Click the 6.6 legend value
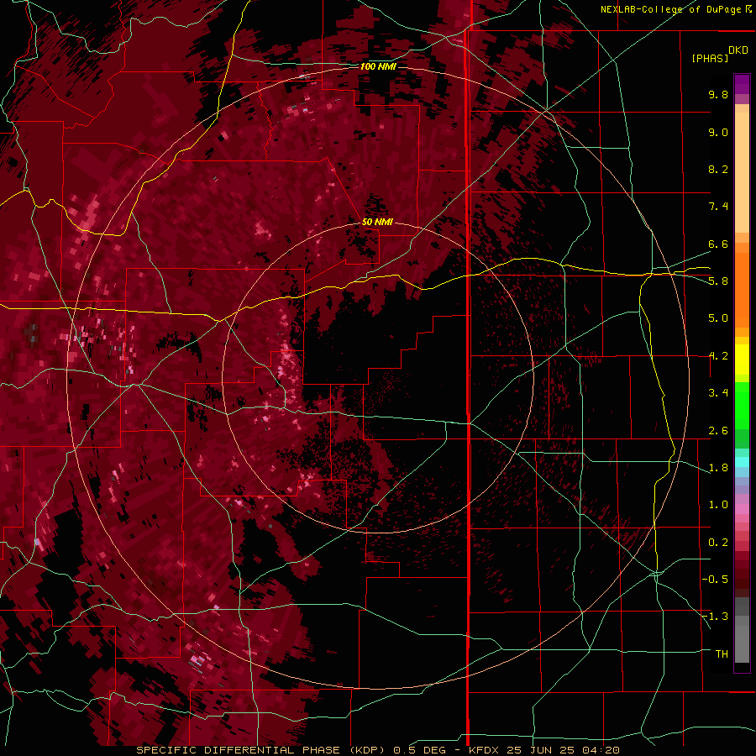756x756 pixels. click(718, 244)
